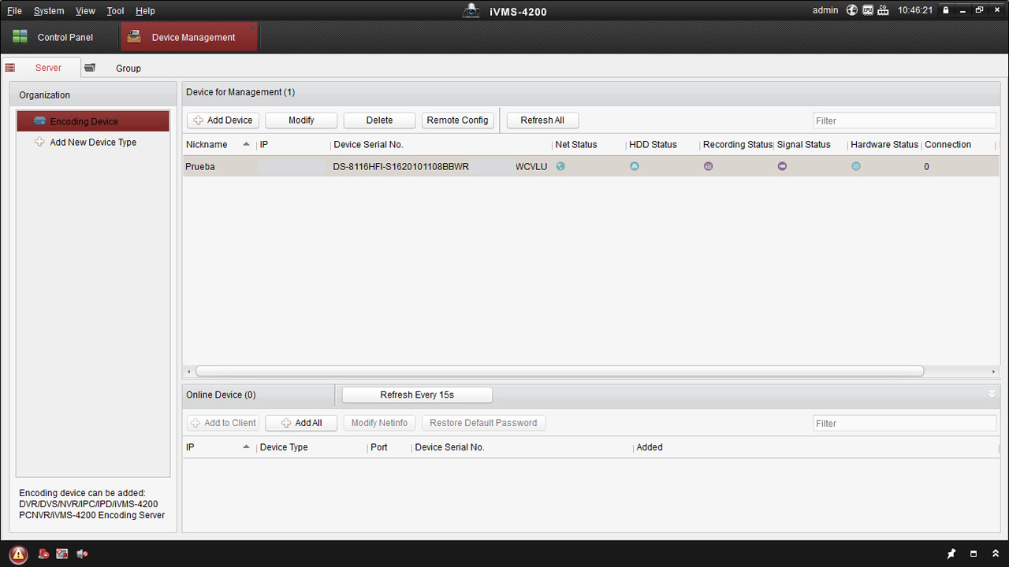Image resolution: width=1009 pixels, height=567 pixels.
Task: Click the Add All button
Action: (301, 423)
